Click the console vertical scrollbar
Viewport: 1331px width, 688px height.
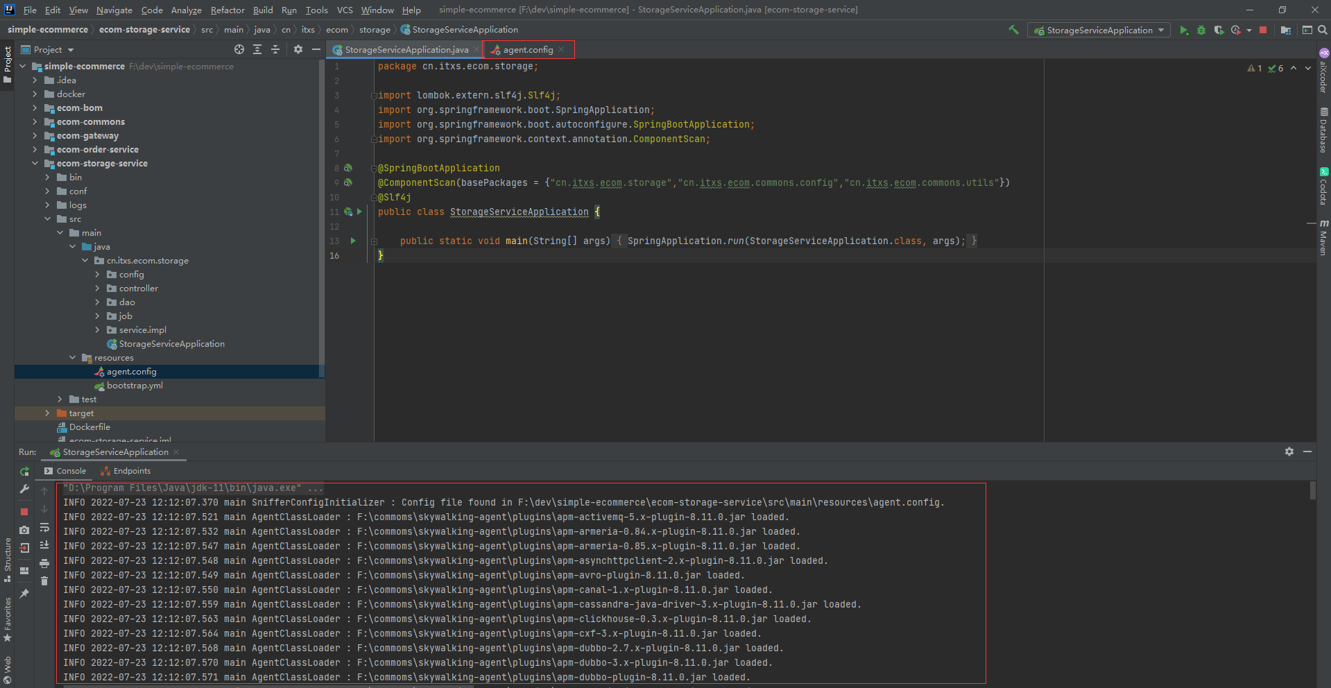tap(1312, 491)
